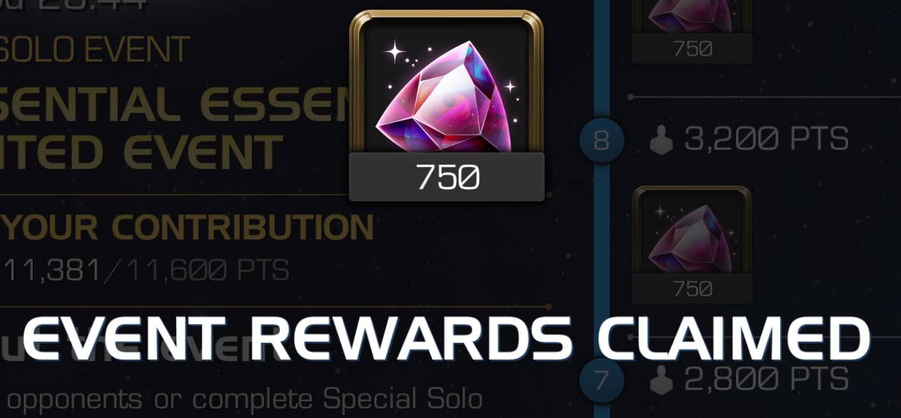
Task: Click the white sparkle star on the large crystal
Action: (x=395, y=52)
